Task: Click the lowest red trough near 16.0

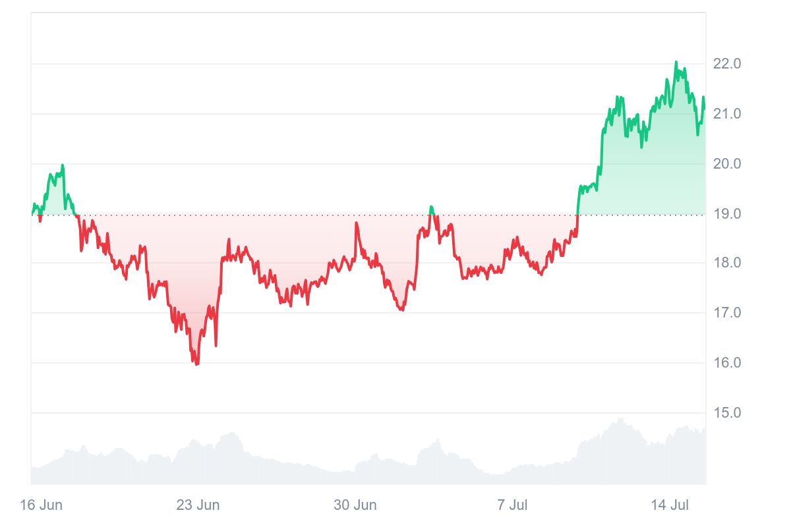Action: (x=196, y=364)
